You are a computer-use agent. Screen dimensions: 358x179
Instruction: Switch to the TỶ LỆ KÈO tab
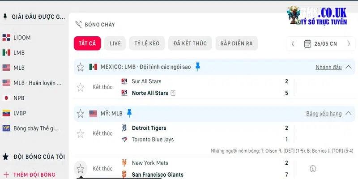(x=147, y=43)
